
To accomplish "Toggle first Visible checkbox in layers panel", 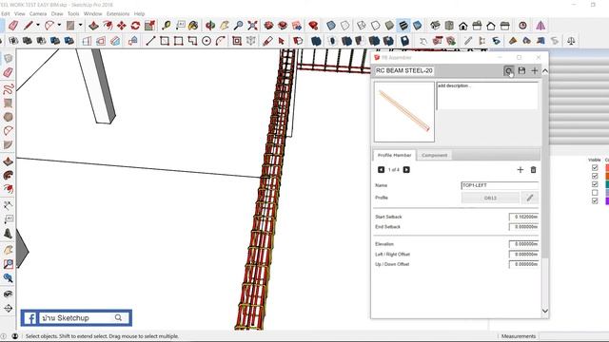I will click(595, 167).
